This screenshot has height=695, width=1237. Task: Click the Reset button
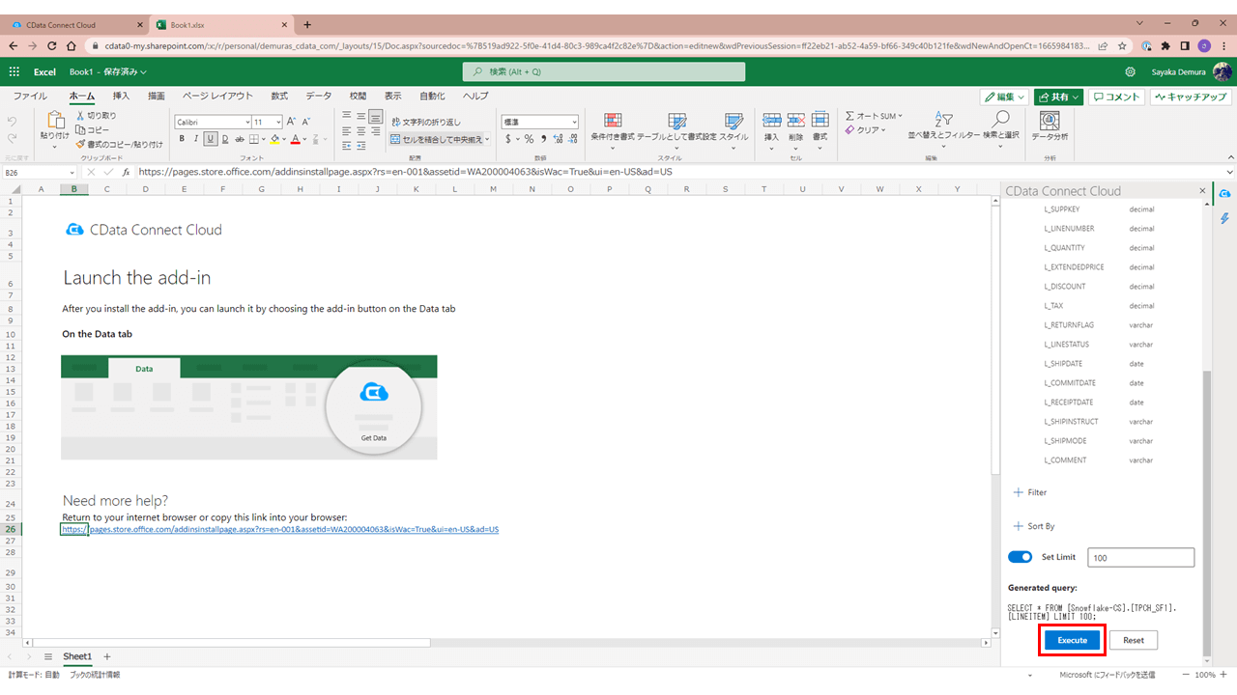[x=1134, y=640]
